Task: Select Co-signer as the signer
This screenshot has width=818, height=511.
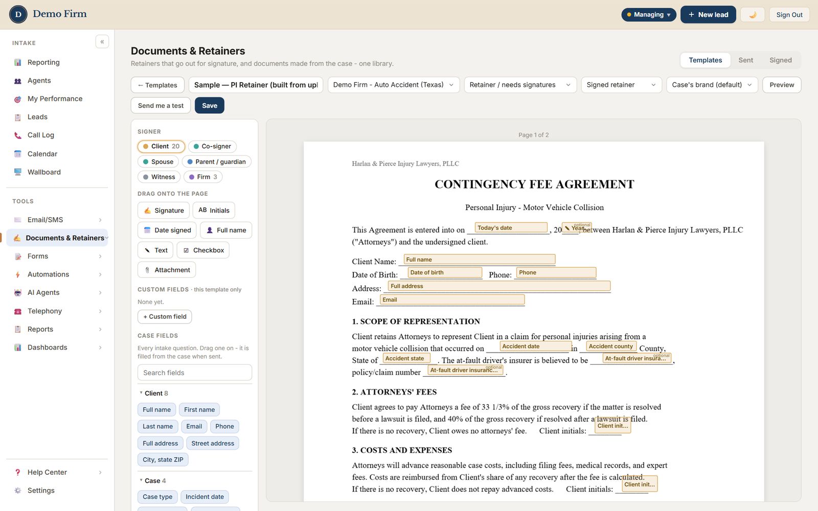Action: [x=212, y=146]
